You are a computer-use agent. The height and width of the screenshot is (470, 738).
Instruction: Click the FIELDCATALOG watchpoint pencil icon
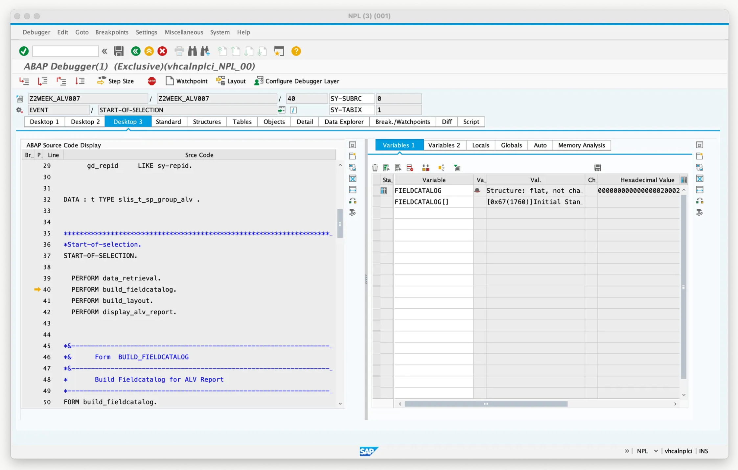point(477,191)
